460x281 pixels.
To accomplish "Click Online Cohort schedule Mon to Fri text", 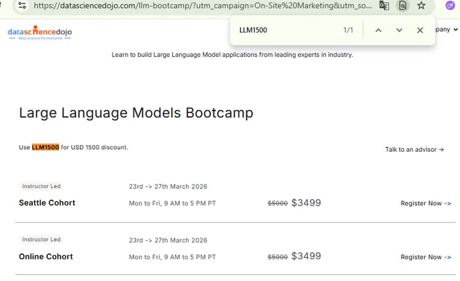I will point(172,257).
